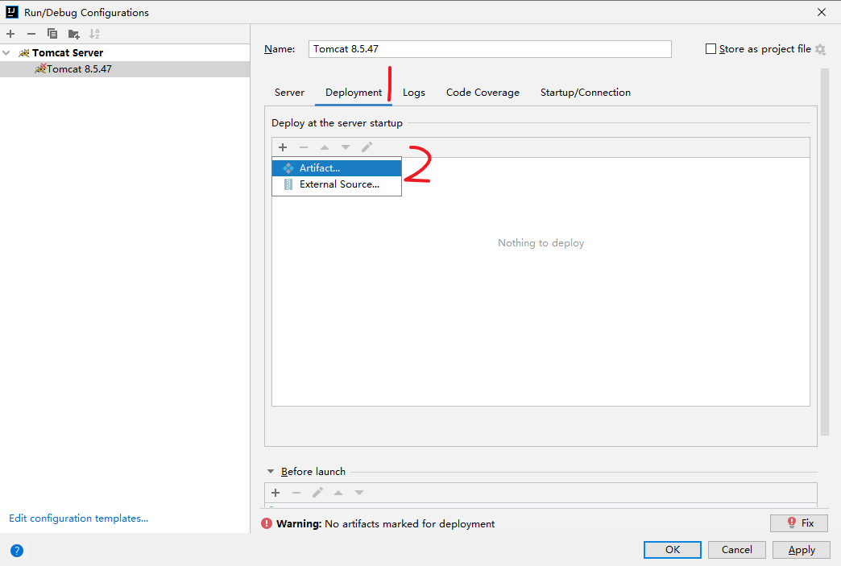
Task: Add new configuration with plus icon
Action: point(10,34)
